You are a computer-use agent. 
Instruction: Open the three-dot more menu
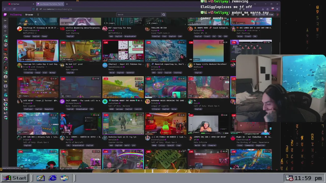pyautogui.click(x=38, y=14)
